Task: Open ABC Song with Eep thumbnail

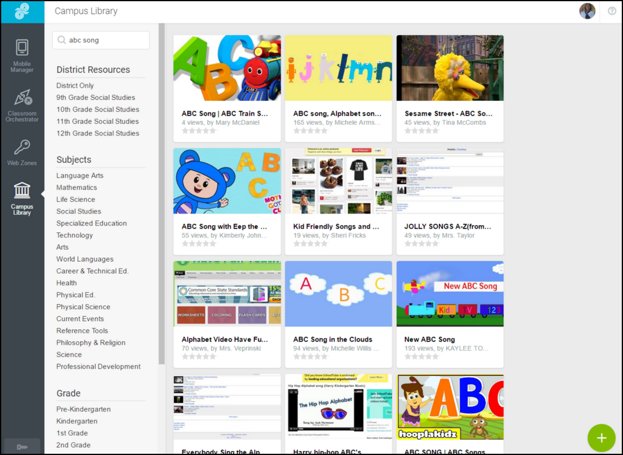Action: [227, 181]
